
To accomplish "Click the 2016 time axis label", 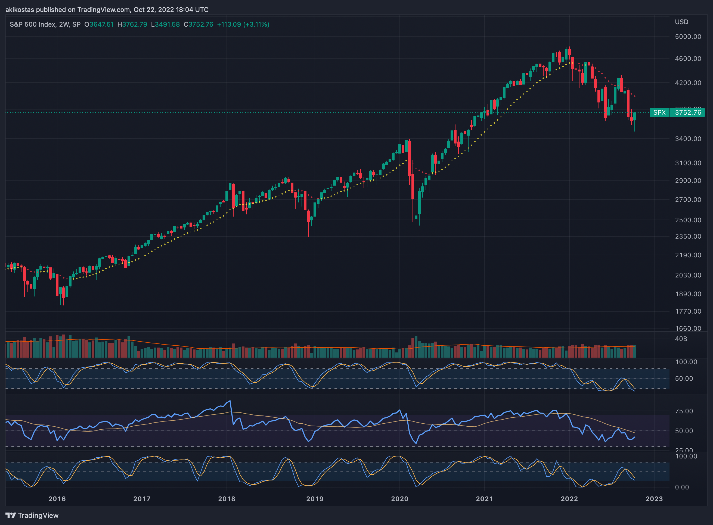I will click(57, 499).
